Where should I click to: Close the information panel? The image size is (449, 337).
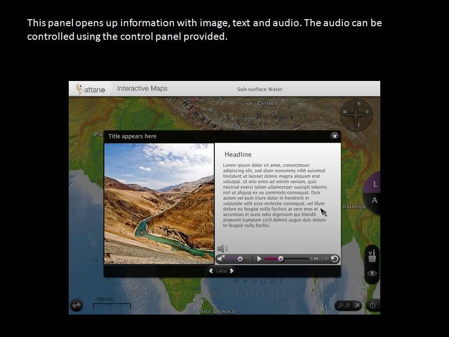334,136
